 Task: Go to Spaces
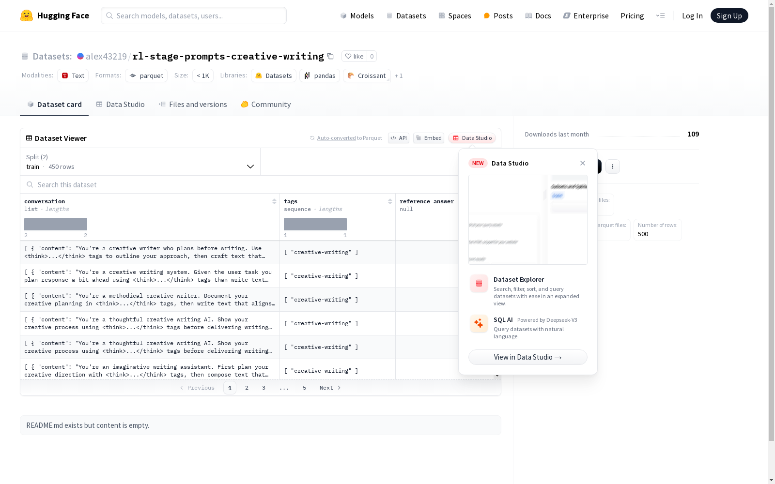click(x=454, y=15)
